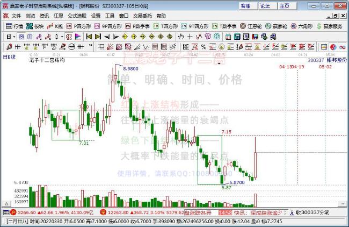
Task: Open the 赢家轮 wheel tool
Action: [x=276, y=26]
